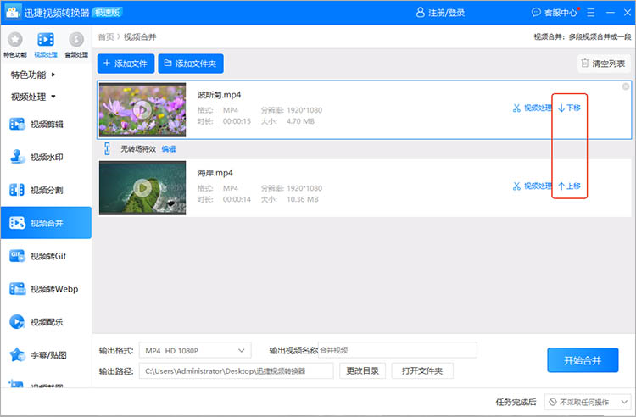The width and height of the screenshot is (636, 417).
Task: Click 开始合并 button
Action: (x=582, y=360)
